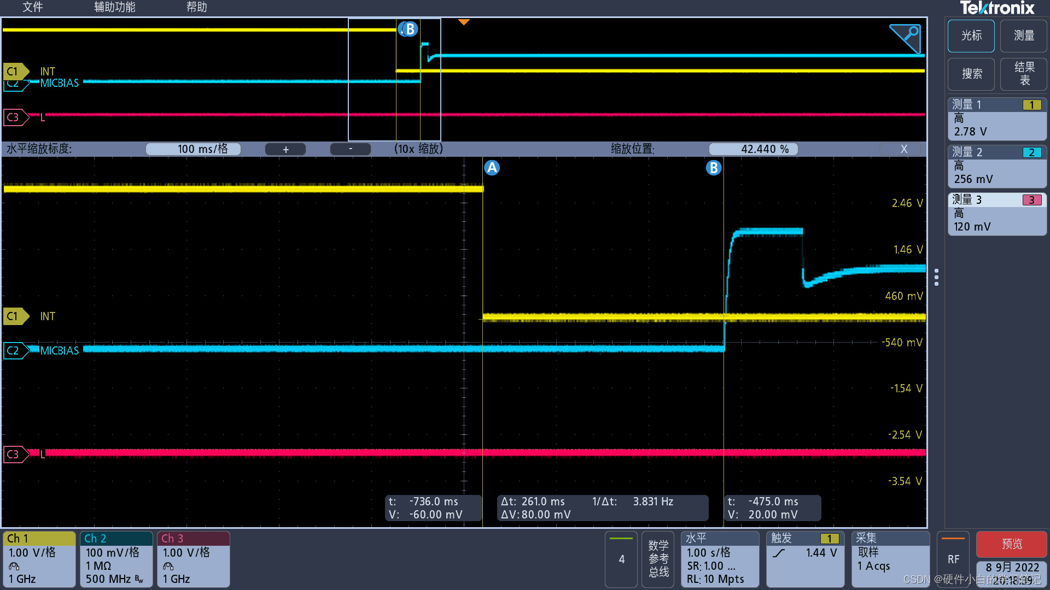Image resolution: width=1050 pixels, height=590 pixels.
Task: Open the Ch 3 settings badge
Action: (x=194, y=559)
